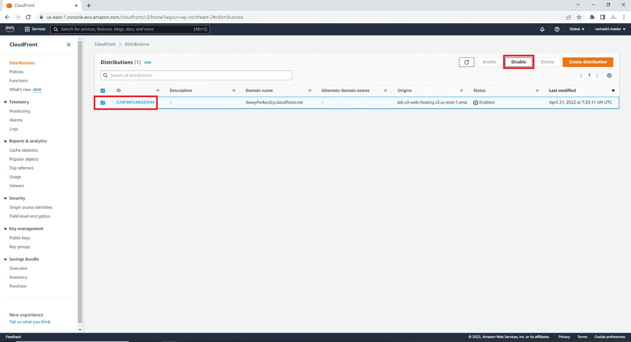Click the notifications bell icon

tap(542, 29)
